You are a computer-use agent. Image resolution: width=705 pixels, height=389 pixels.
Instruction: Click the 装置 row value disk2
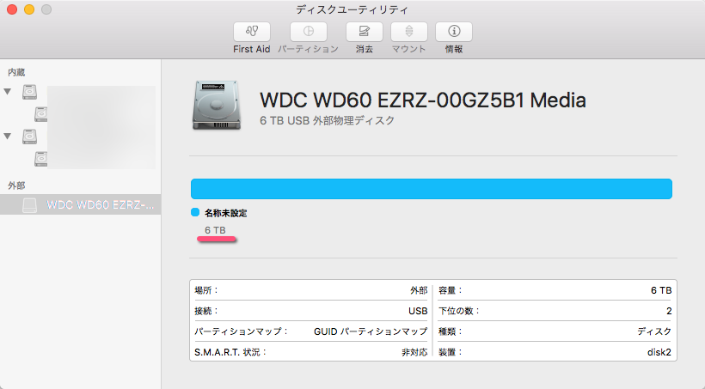tap(659, 352)
